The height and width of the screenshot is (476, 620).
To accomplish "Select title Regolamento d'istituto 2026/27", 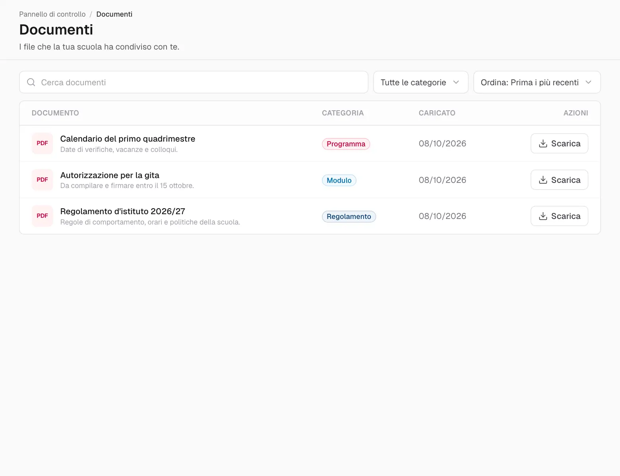I will coord(122,211).
